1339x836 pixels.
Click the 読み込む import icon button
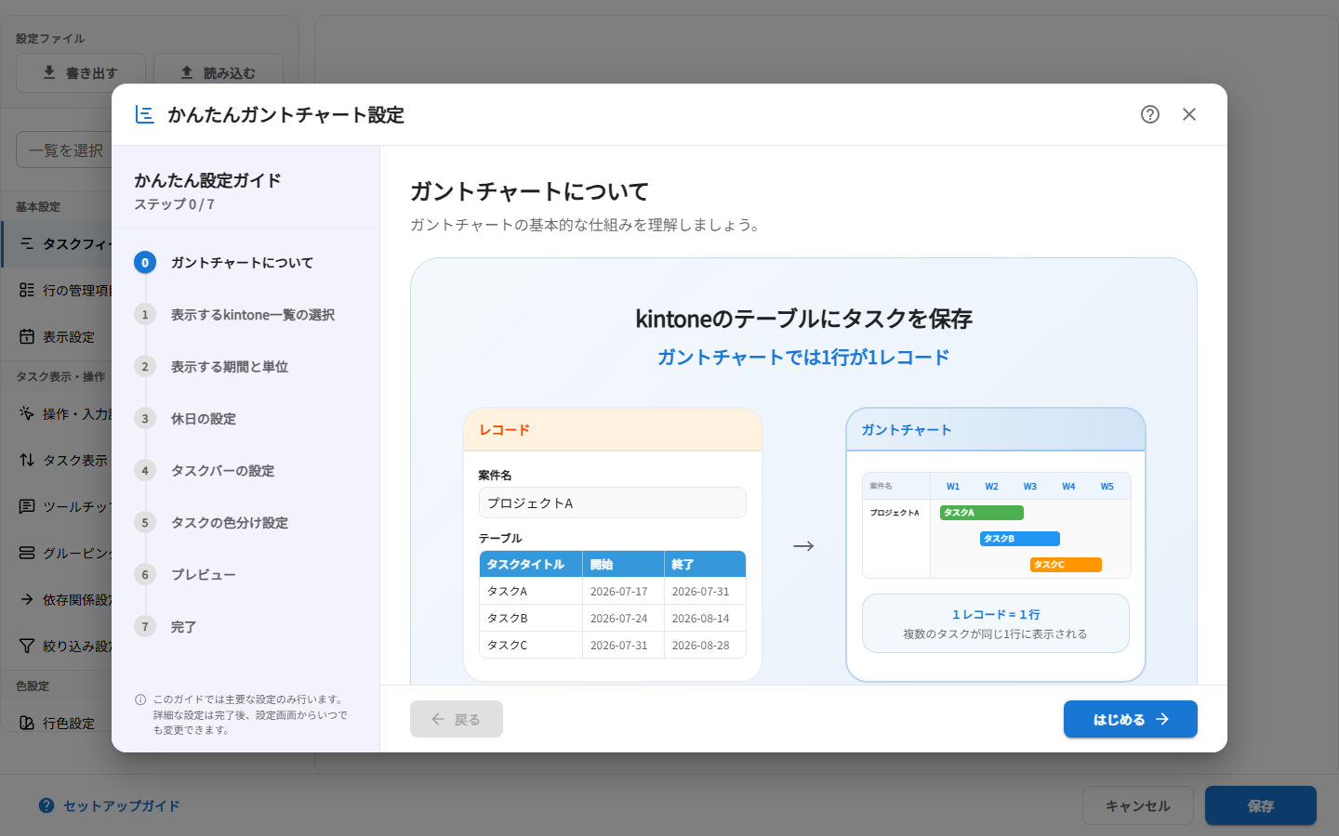tap(219, 72)
